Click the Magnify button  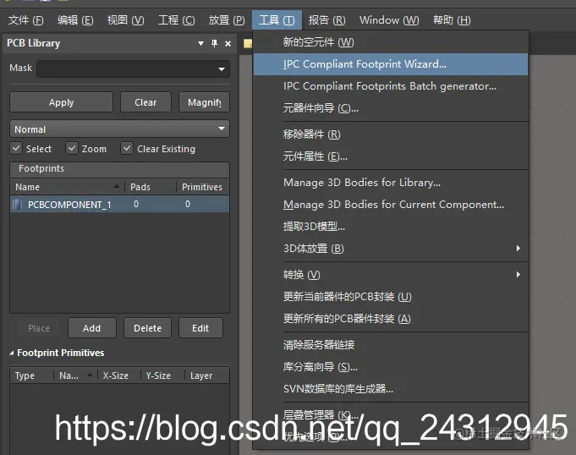[204, 102]
